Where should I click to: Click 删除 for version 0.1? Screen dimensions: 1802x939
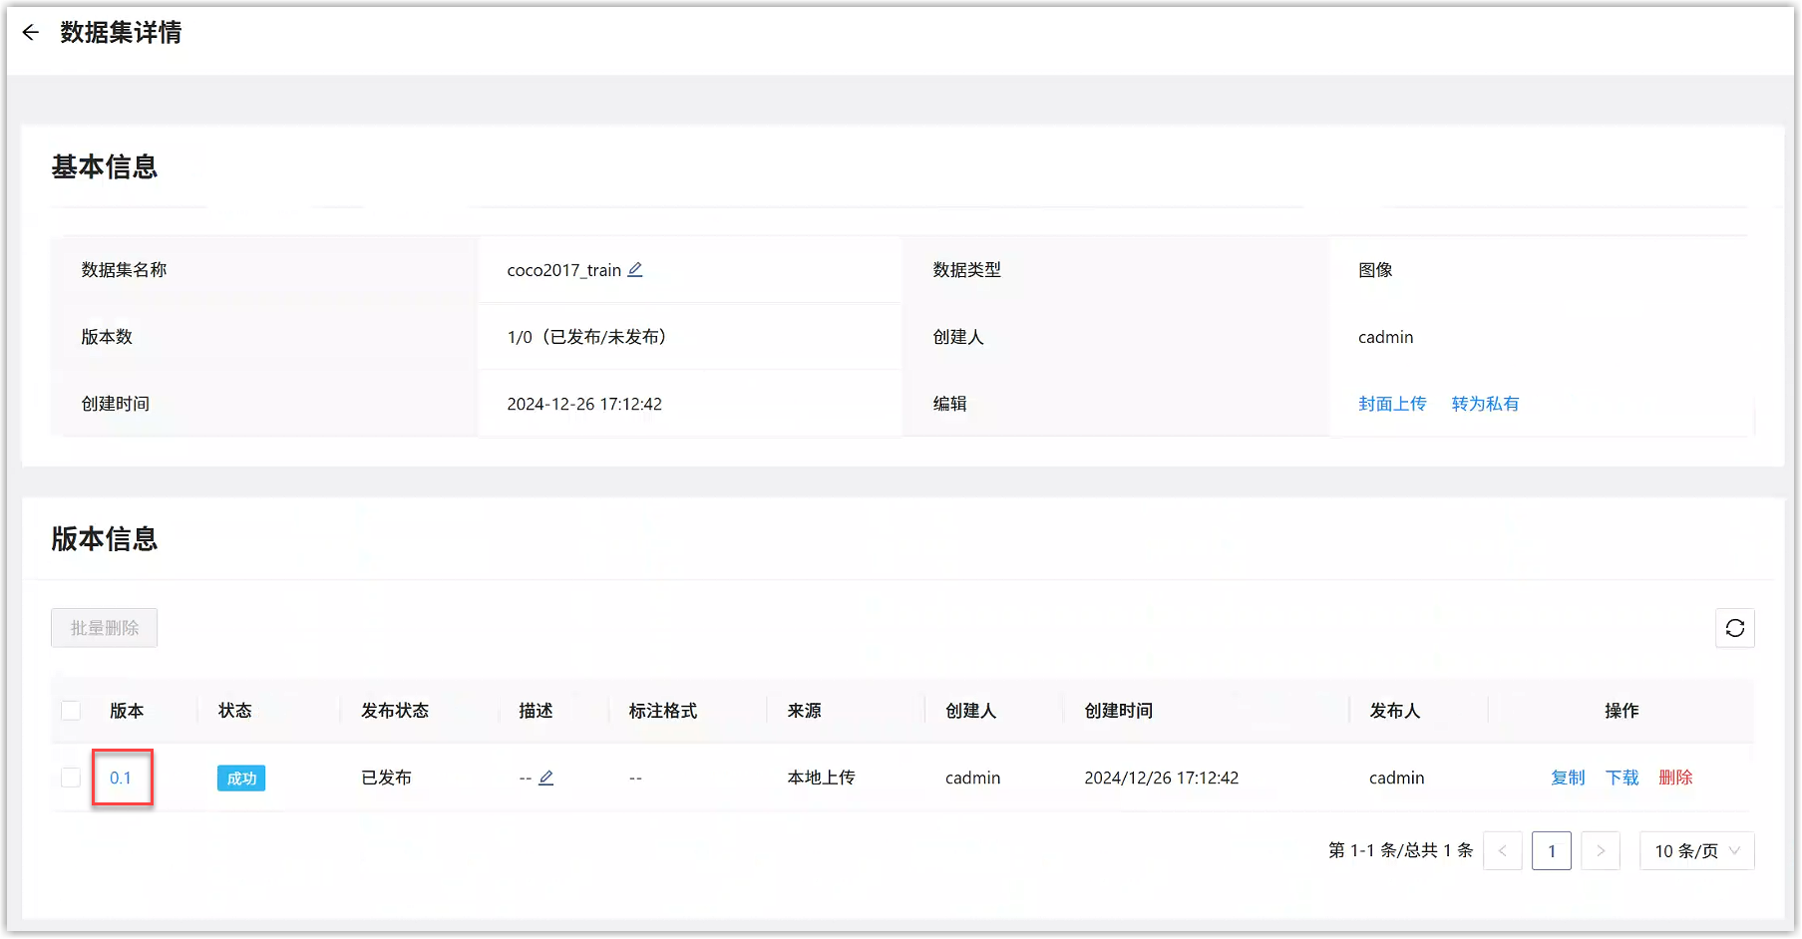1675,778
